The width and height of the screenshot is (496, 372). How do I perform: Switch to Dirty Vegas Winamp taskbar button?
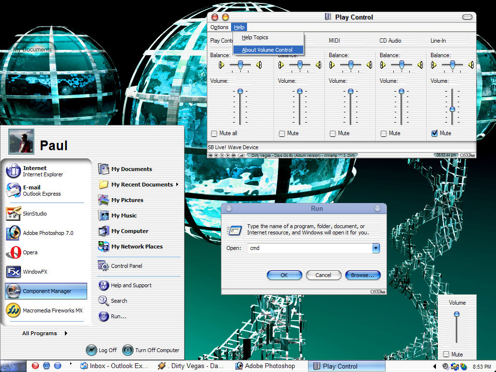point(192,366)
